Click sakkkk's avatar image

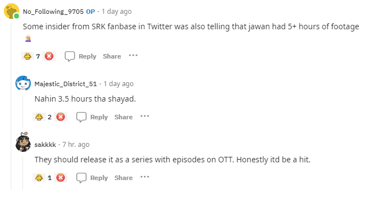coord(23,142)
